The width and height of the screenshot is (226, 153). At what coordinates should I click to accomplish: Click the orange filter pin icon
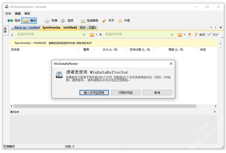tap(190, 35)
